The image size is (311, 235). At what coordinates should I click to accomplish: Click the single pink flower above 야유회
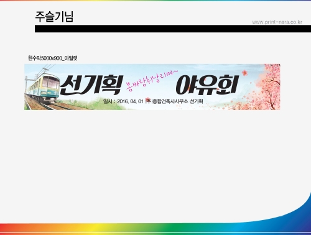245,73
